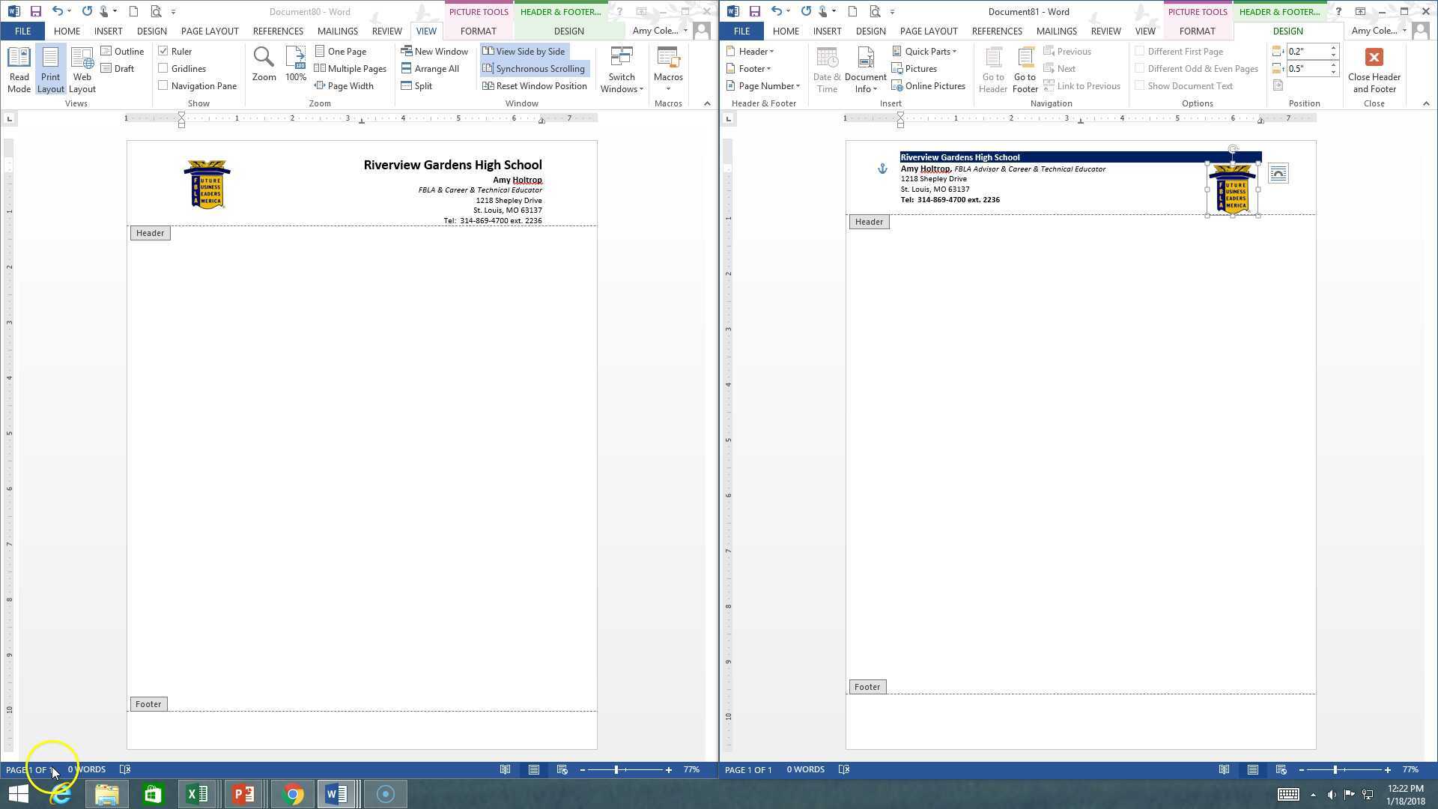1438x809 pixels.
Task: Open PAGE LAYOUT tab in Document80
Action: point(210,31)
